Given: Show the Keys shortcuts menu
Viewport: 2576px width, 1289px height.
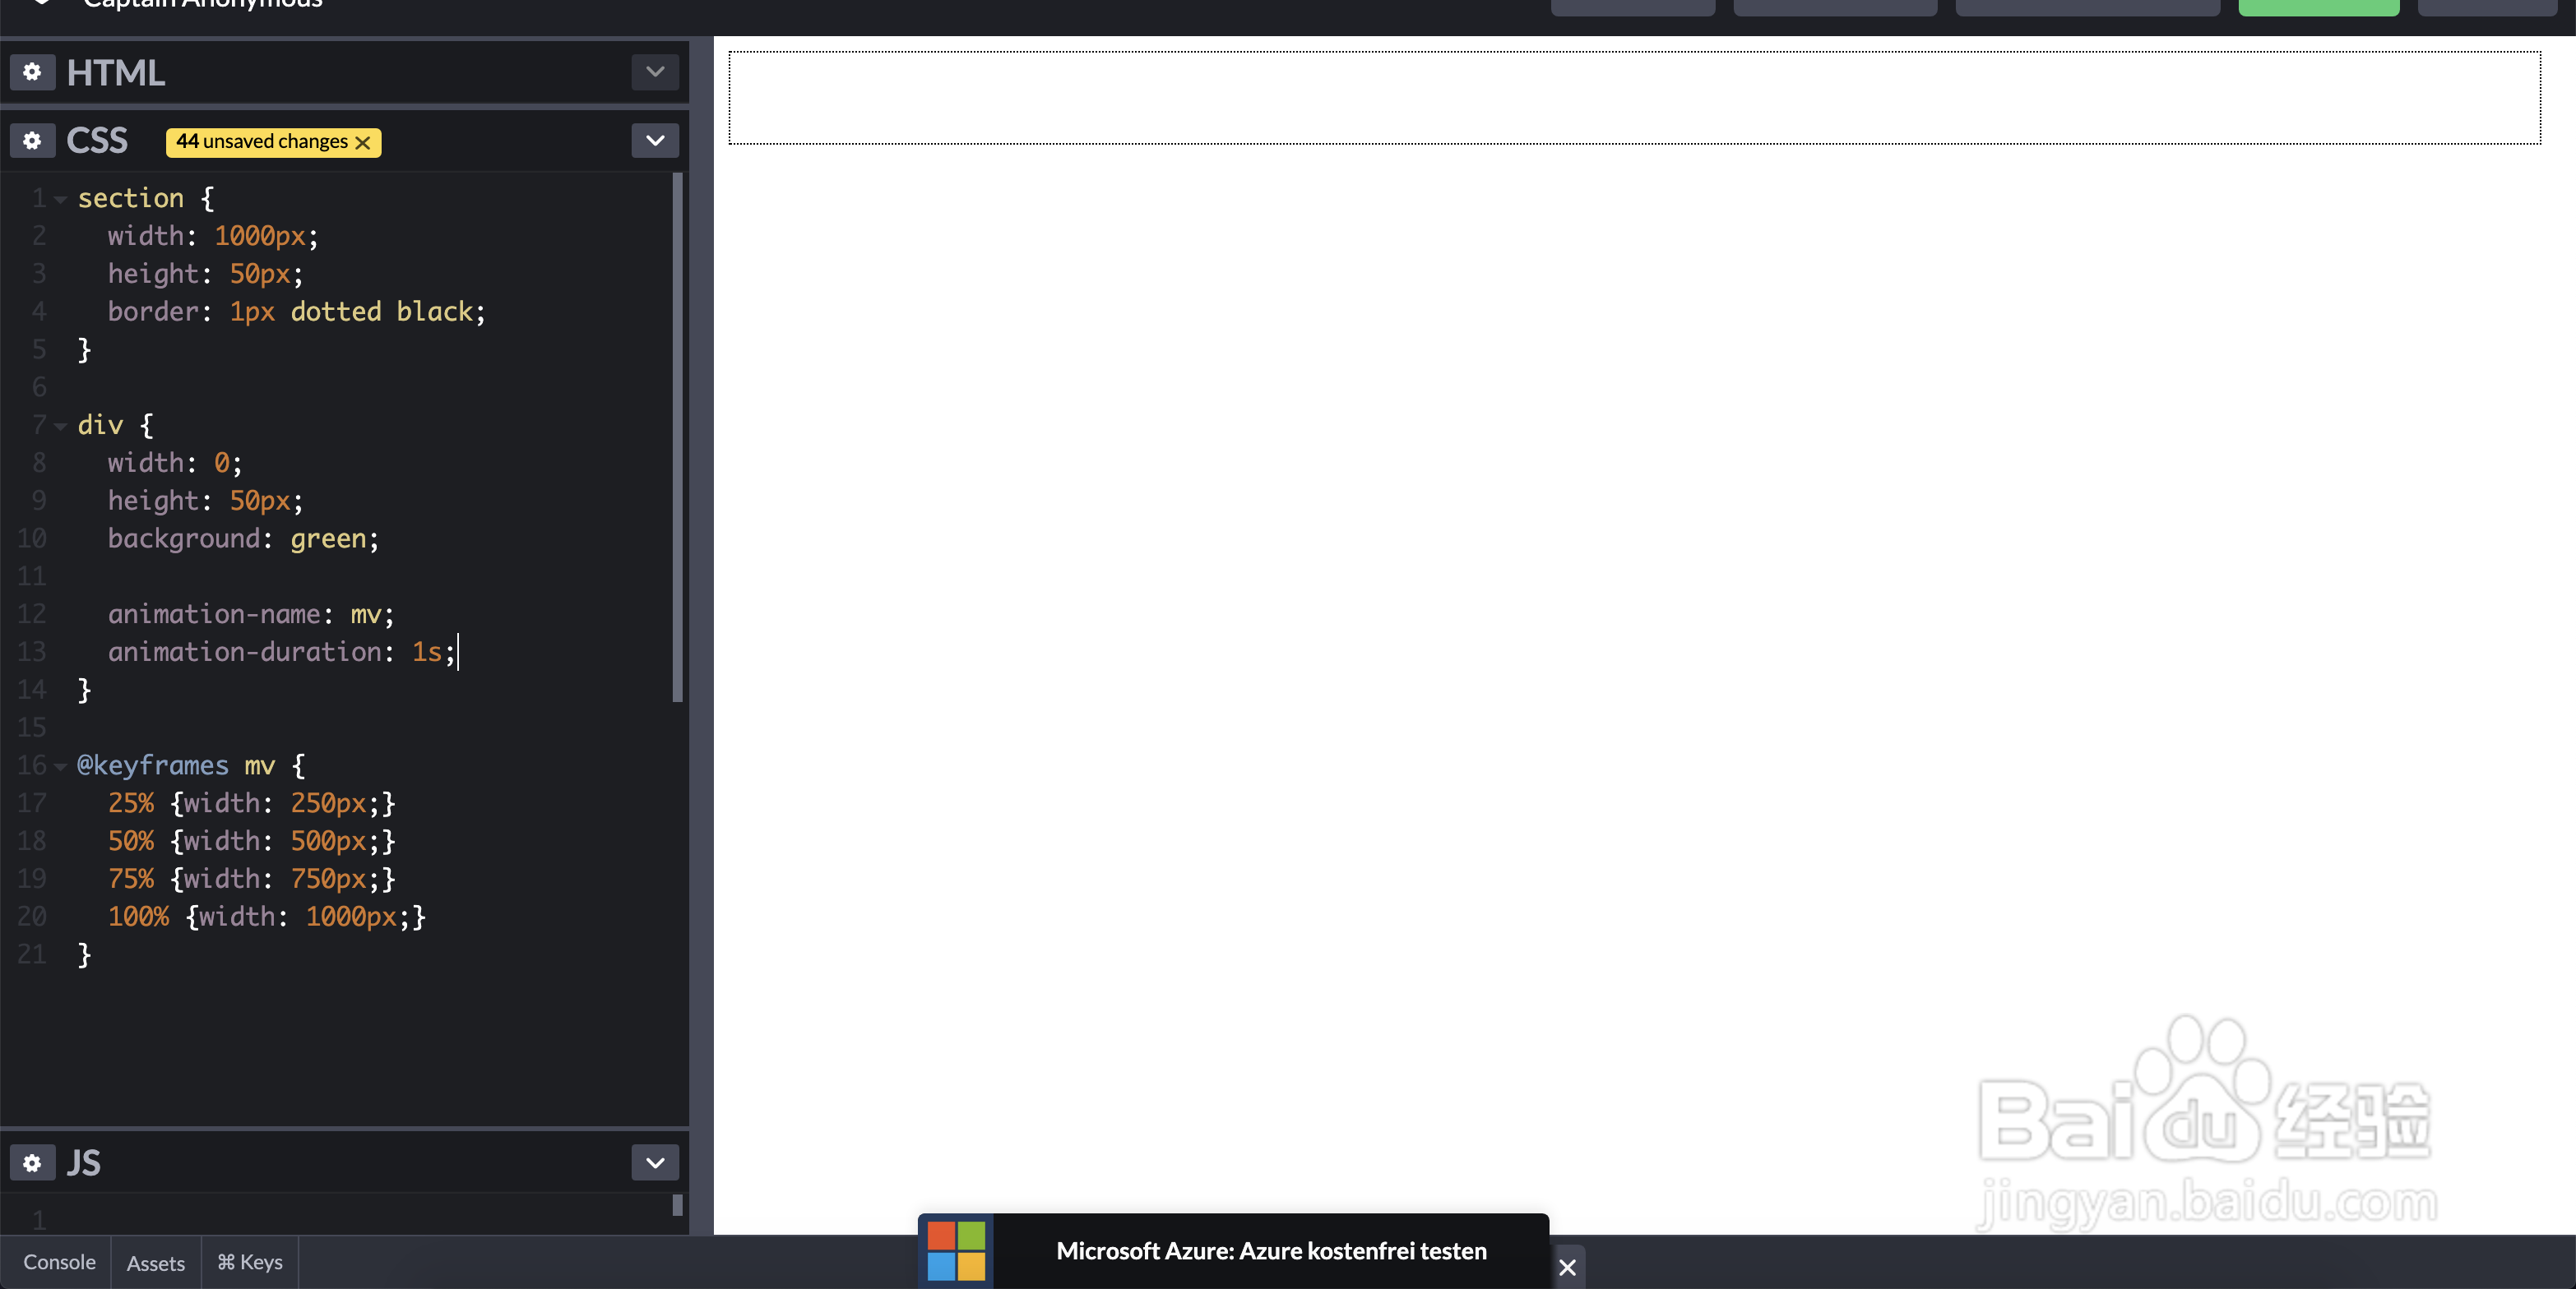Looking at the screenshot, I should pos(250,1263).
